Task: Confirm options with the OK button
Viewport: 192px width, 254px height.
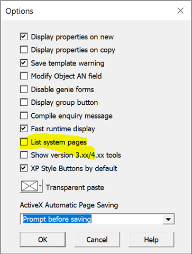Action: [x=43, y=240]
